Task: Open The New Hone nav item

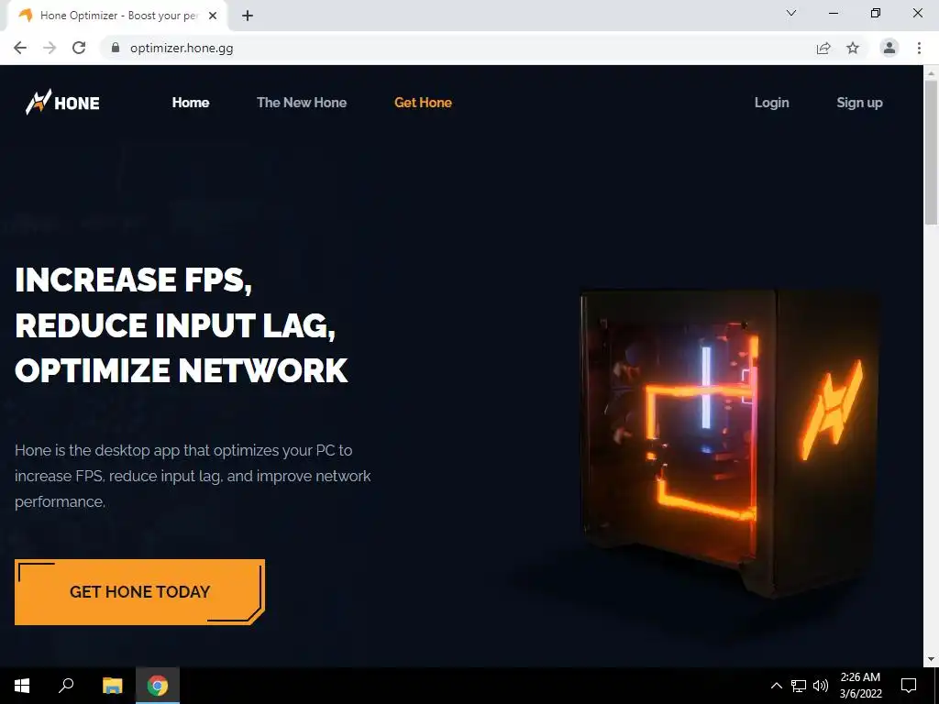Action: [x=302, y=103]
